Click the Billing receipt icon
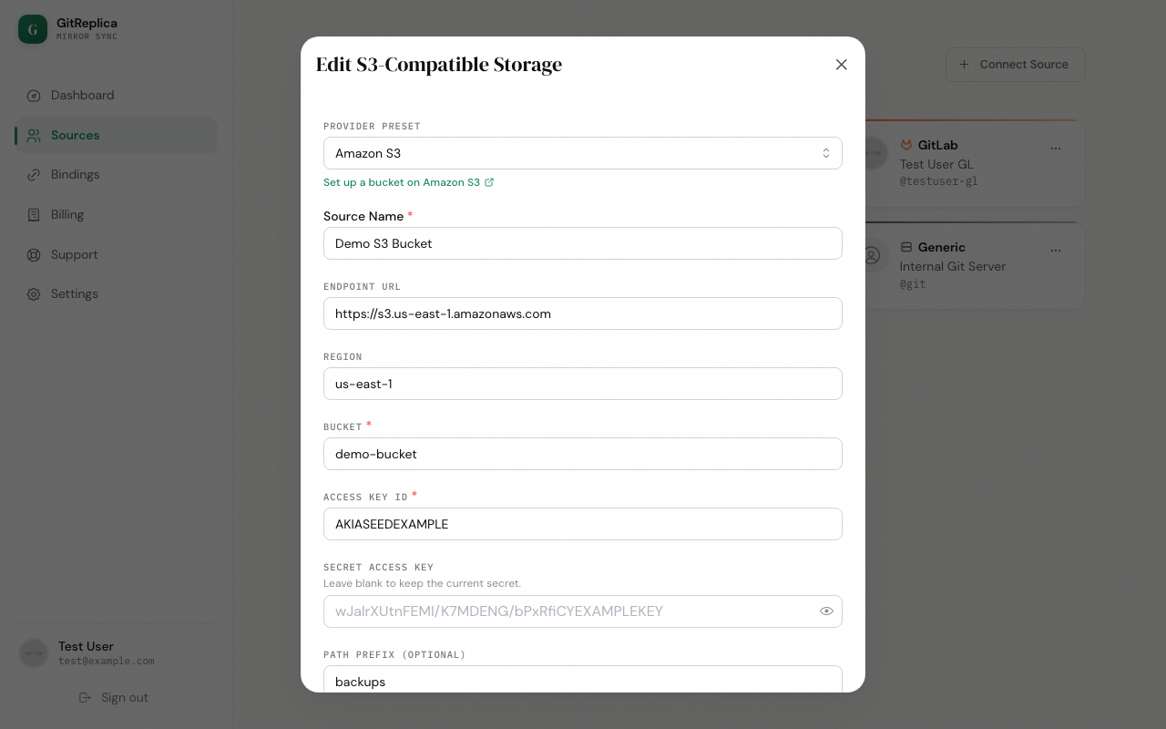 [x=34, y=215]
